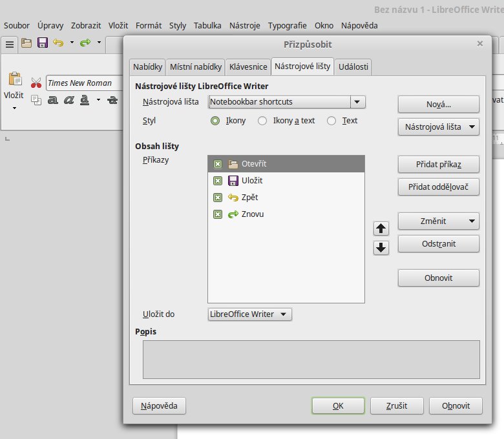
Task: Click the Open folder icon in Writer toolbar
Action: coord(26,43)
